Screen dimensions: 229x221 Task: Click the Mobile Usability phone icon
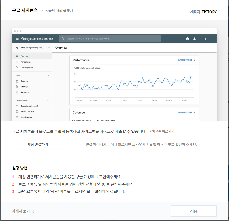[x=17, y=111]
